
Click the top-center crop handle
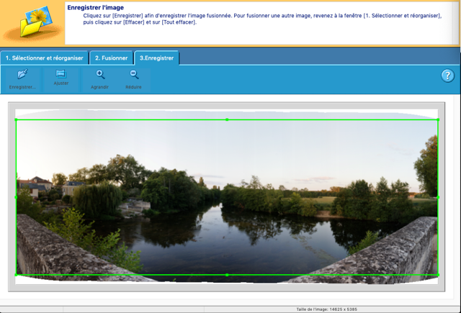pos(227,119)
